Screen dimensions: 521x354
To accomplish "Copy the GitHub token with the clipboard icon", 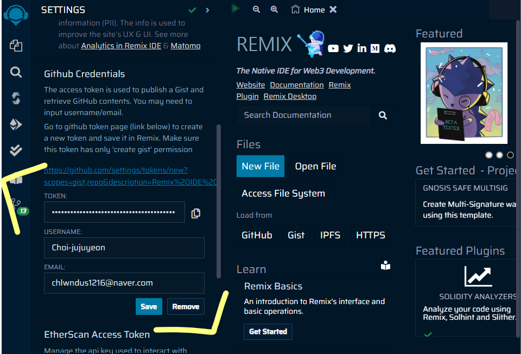I will [196, 213].
